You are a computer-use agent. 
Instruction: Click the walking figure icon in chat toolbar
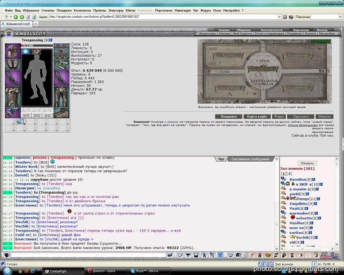coord(204,255)
